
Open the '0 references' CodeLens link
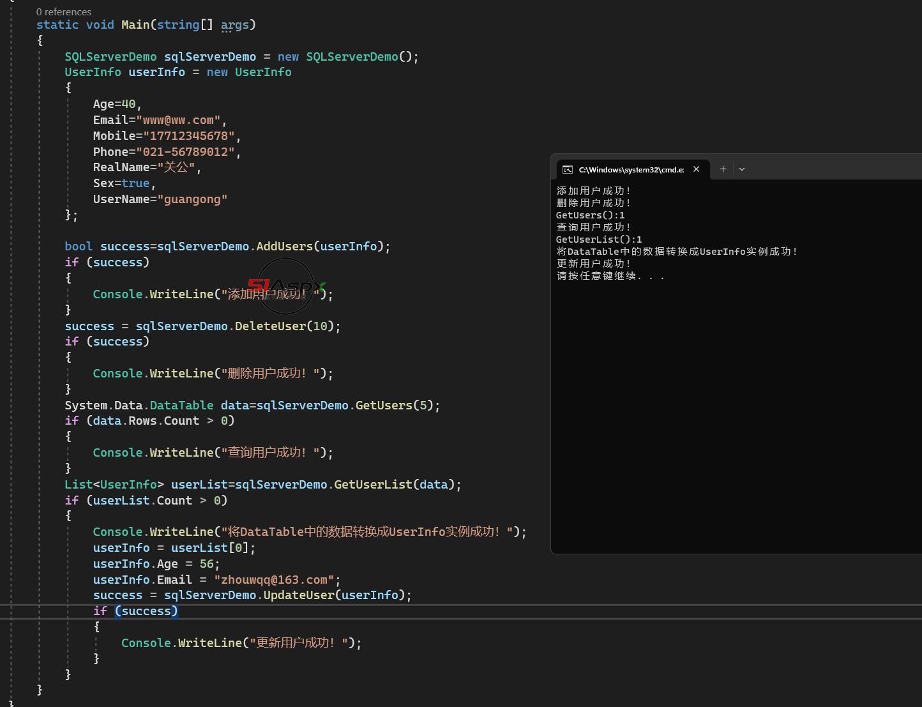(63, 11)
